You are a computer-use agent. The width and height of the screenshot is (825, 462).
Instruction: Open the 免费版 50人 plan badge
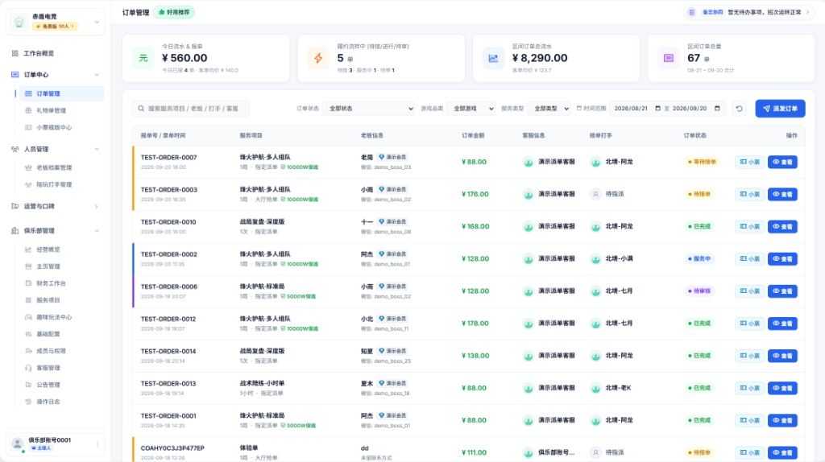(x=55, y=27)
